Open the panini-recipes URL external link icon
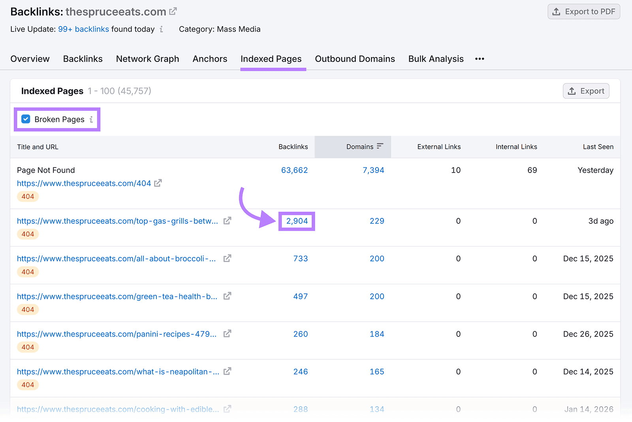This screenshot has height=422, width=632. [x=227, y=334]
